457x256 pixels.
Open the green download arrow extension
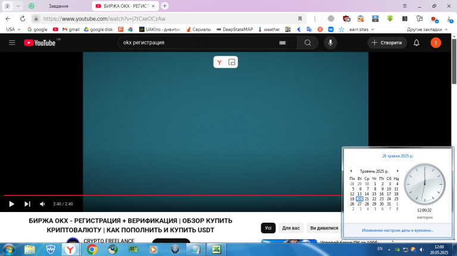(x=390, y=18)
